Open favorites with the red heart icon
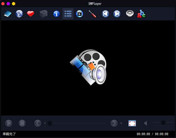The image size is (176, 138). (x=31, y=14)
